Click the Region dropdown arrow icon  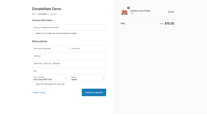tap(104, 78)
